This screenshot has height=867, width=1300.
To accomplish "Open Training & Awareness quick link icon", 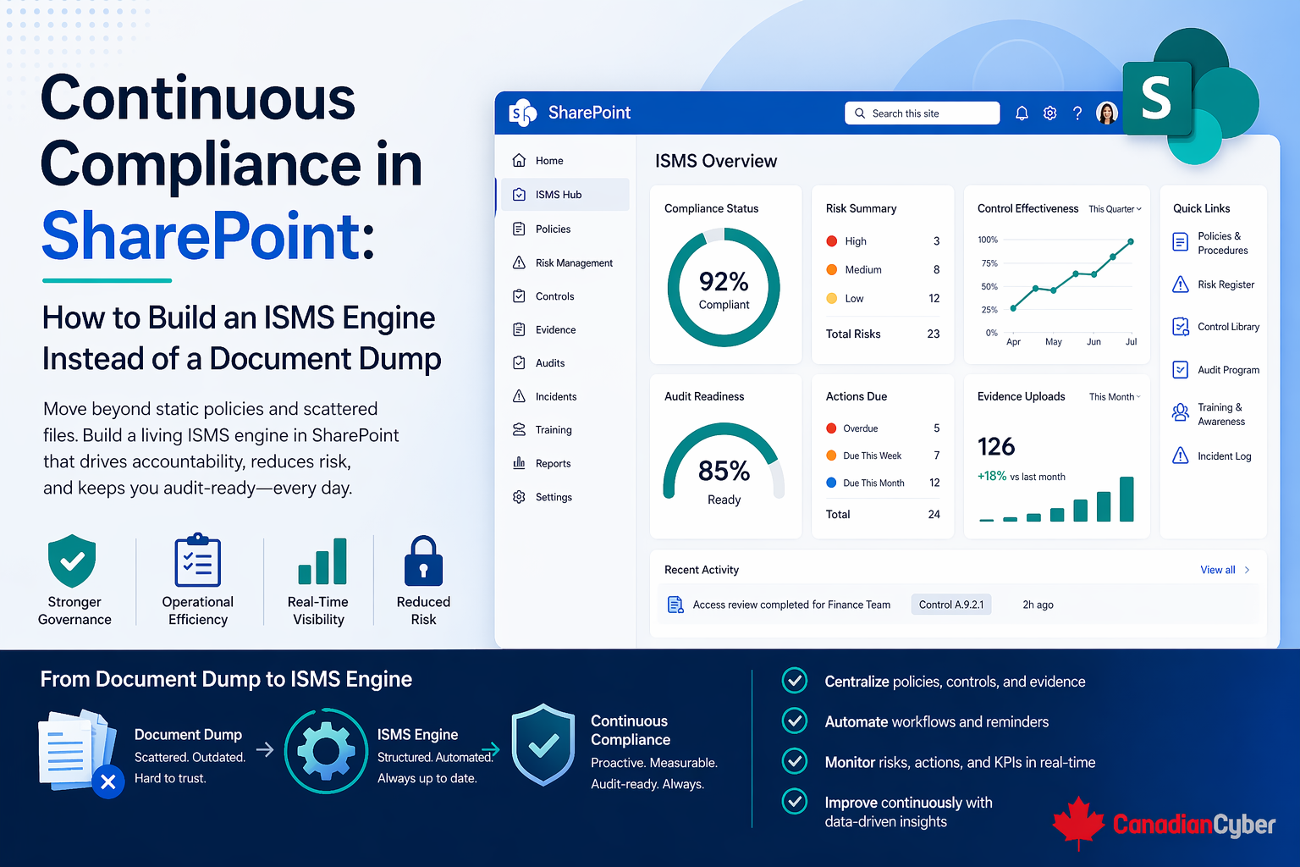I will pyautogui.click(x=1180, y=413).
